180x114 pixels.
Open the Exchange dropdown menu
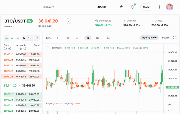50,7
